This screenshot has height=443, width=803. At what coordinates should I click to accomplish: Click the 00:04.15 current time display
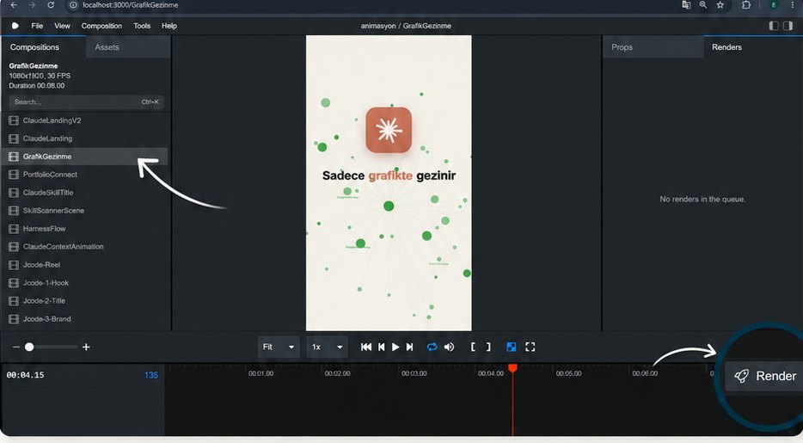click(25, 375)
